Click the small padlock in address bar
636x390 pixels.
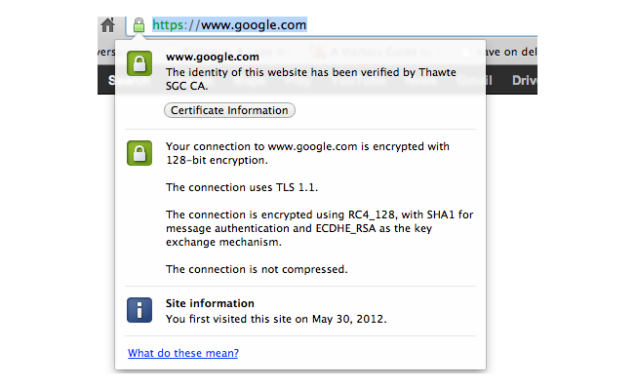[x=139, y=25]
